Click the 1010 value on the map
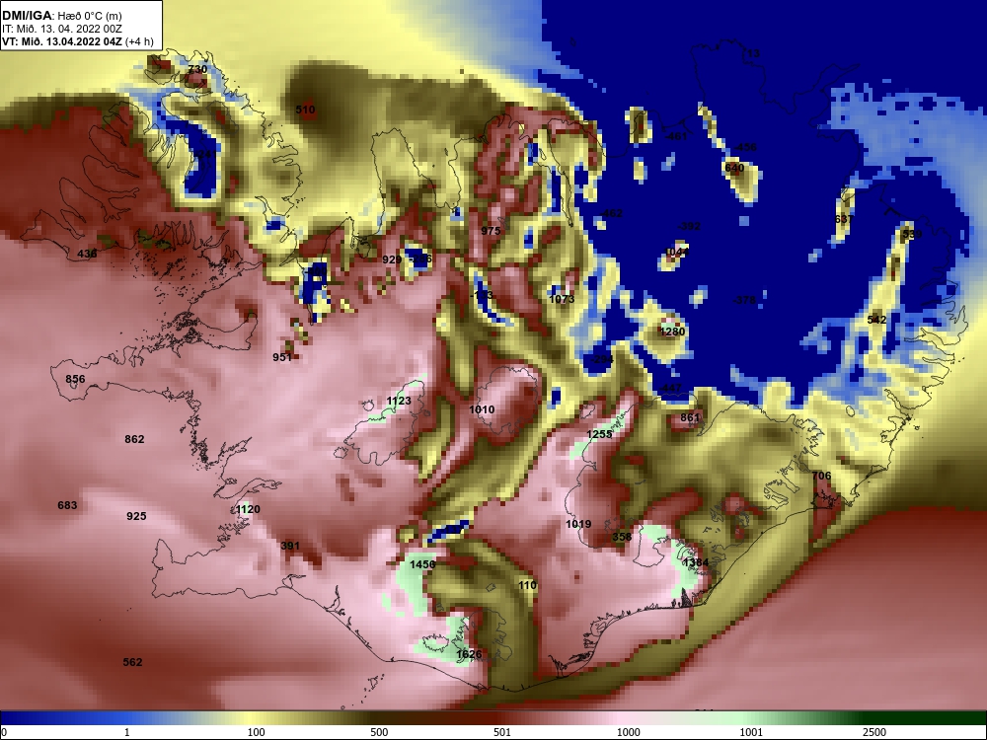The width and height of the screenshot is (987, 740). click(x=482, y=409)
